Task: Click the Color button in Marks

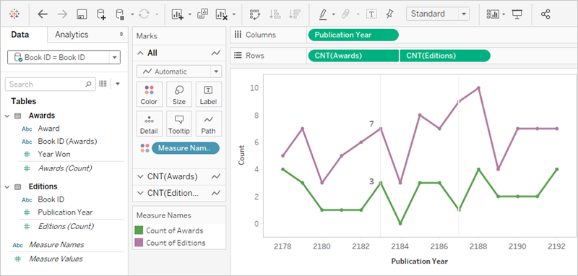Action: pos(149,95)
